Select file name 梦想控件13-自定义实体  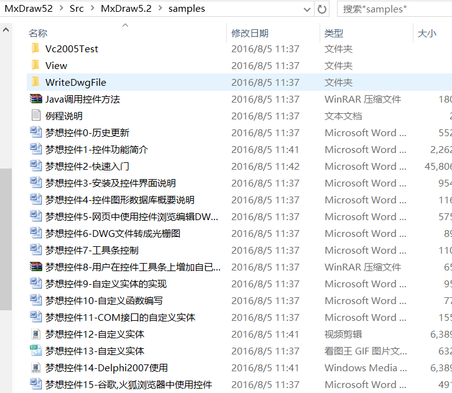coord(95,351)
